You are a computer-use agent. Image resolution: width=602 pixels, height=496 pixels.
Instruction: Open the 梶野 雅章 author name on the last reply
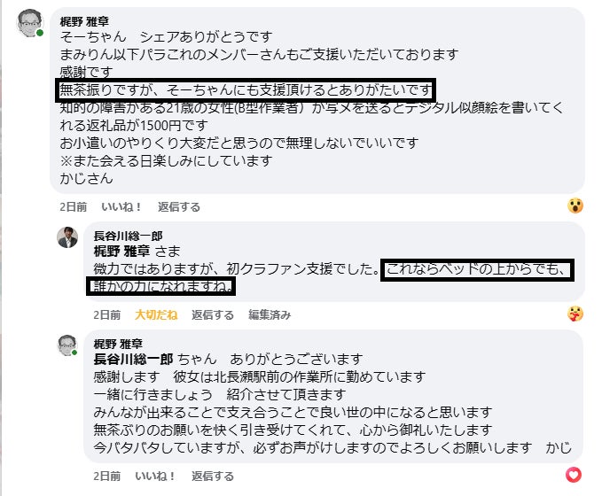(117, 344)
